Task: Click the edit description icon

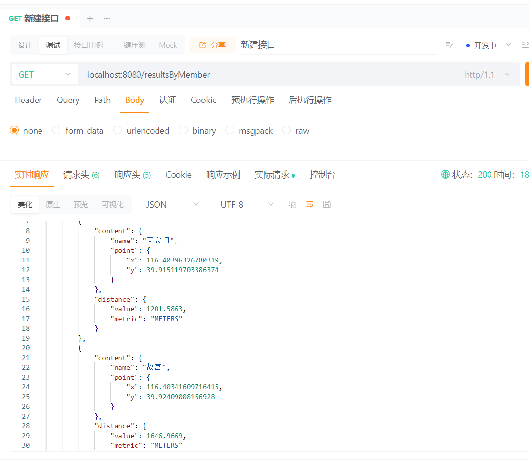Action: (449, 45)
